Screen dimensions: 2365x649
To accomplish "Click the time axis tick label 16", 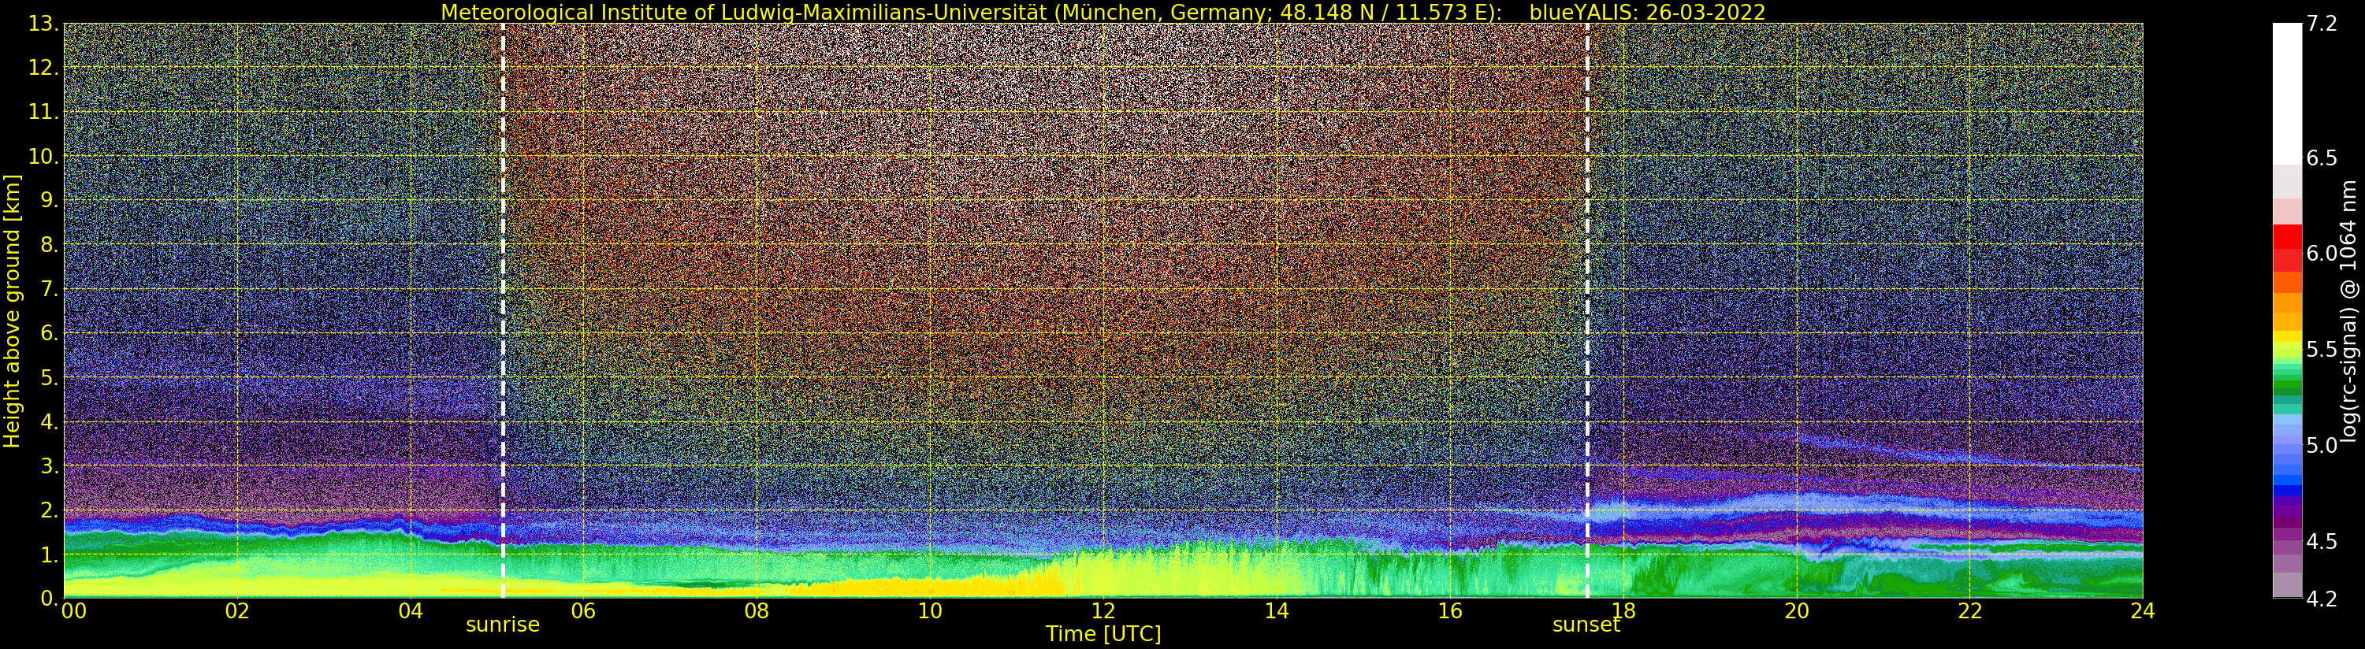I will 1450,611.
